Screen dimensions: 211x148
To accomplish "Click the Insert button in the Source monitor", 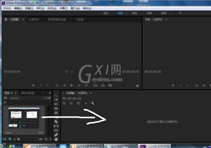I will tap(96, 85).
